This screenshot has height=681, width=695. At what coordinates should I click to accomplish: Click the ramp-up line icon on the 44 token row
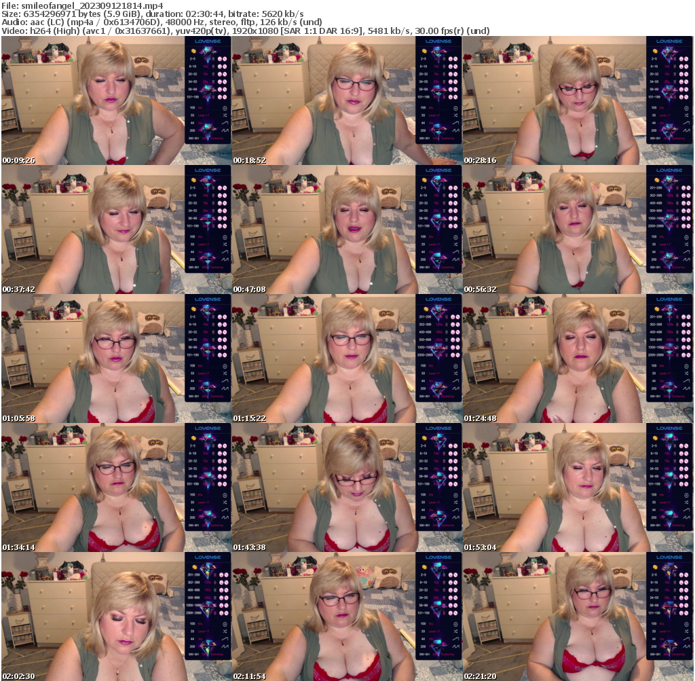224,123
